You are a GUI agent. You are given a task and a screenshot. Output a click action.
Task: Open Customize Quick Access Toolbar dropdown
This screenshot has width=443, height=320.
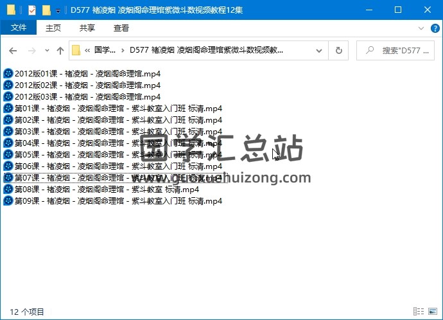click(x=58, y=11)
